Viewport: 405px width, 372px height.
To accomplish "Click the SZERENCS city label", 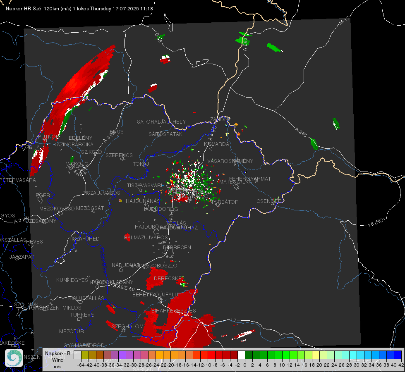I will point(119,155).
